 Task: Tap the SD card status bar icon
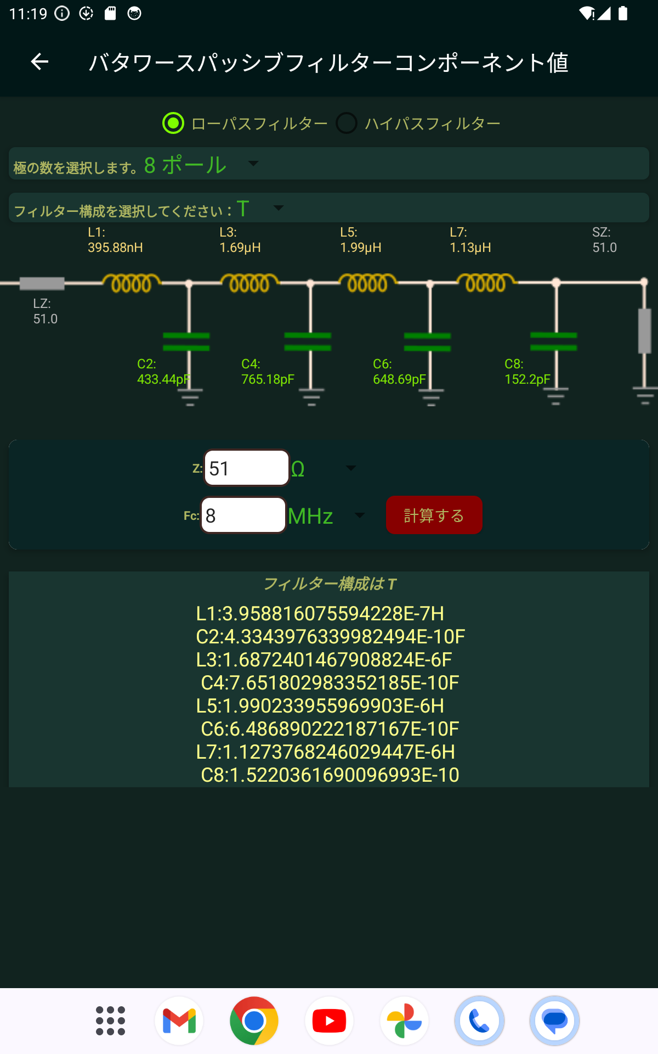coord(110,13)
